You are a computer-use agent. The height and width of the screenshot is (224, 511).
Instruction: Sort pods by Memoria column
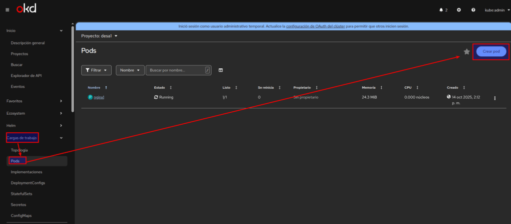[372, 87]
